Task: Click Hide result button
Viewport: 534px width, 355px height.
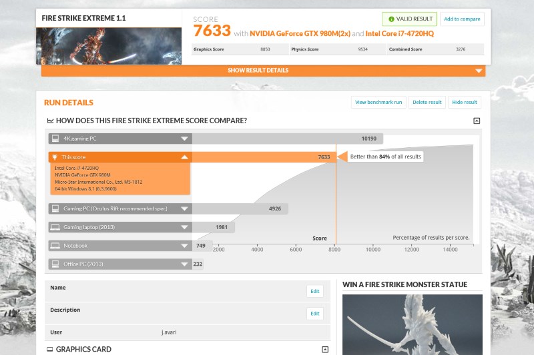Action: 464,102
